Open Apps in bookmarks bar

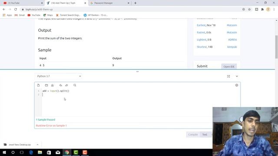click(7, 15)
